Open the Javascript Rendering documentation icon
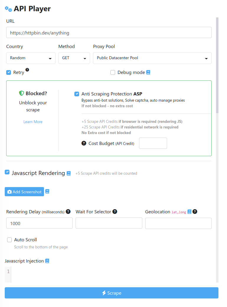227x307 pixels. click(68, 173)
